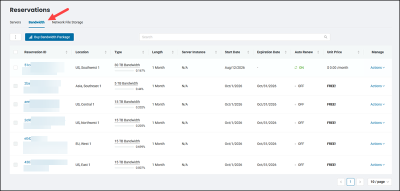Open reservation ID starting with 2ba

27,83
